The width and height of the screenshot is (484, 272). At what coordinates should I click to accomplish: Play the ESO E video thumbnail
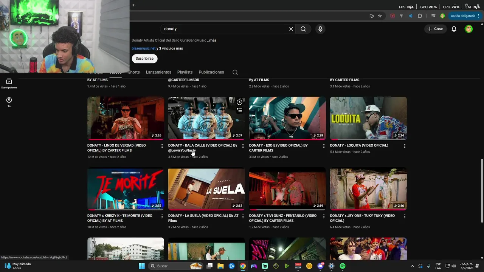click(x=287, y=118)
